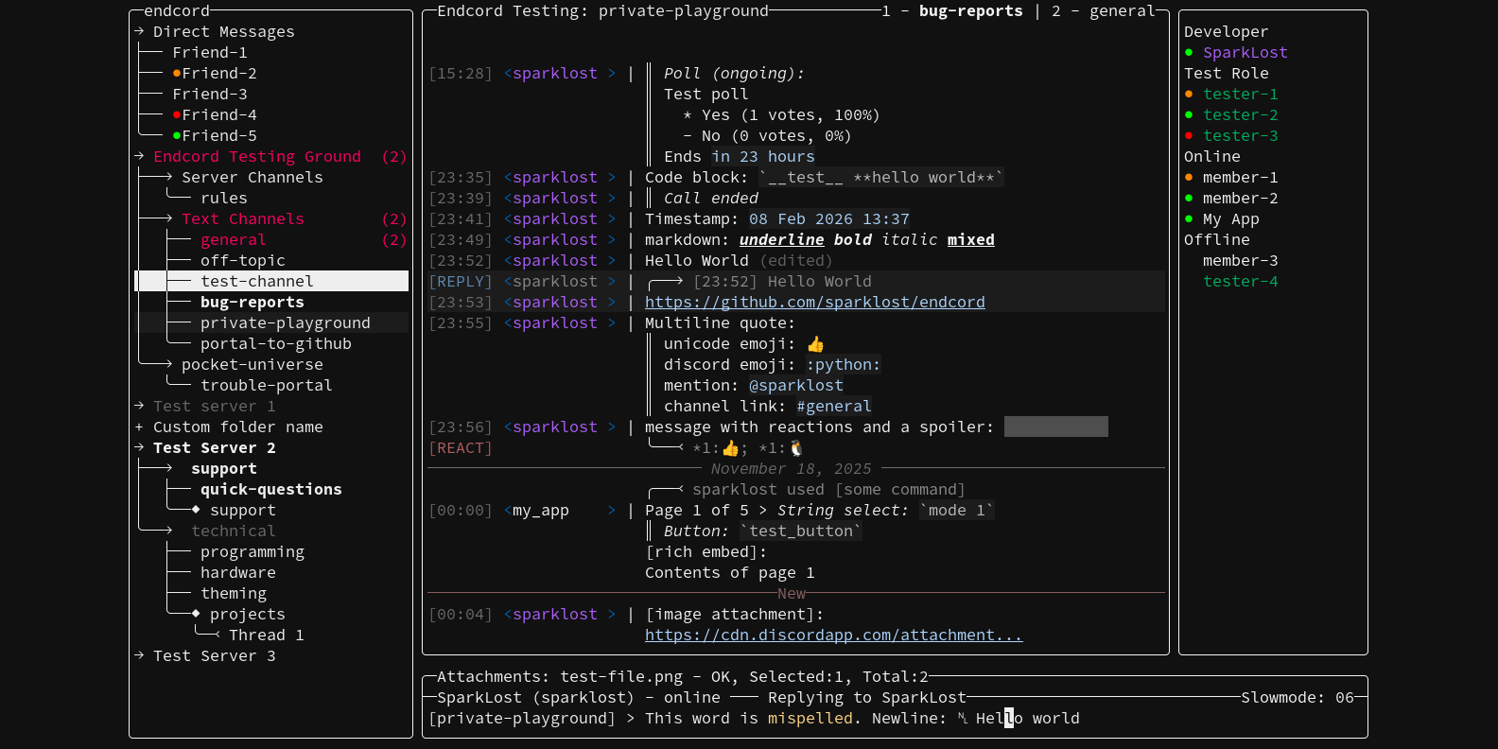Click the thumbs up emoji reaction
This screenshot has height=749, width=1498.
[x=729, y=448]
